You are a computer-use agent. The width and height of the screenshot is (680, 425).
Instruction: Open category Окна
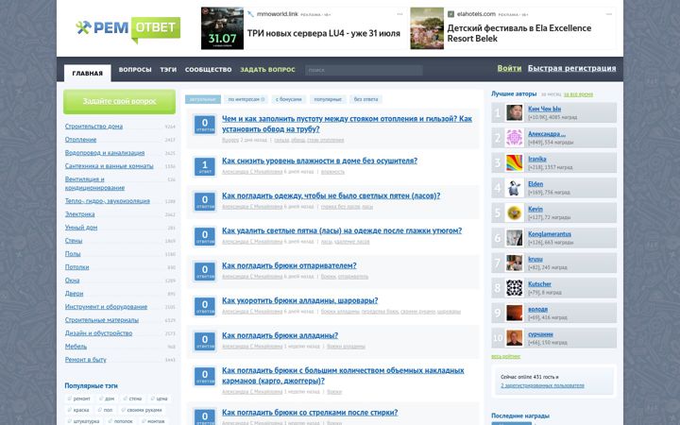point(72,280)
